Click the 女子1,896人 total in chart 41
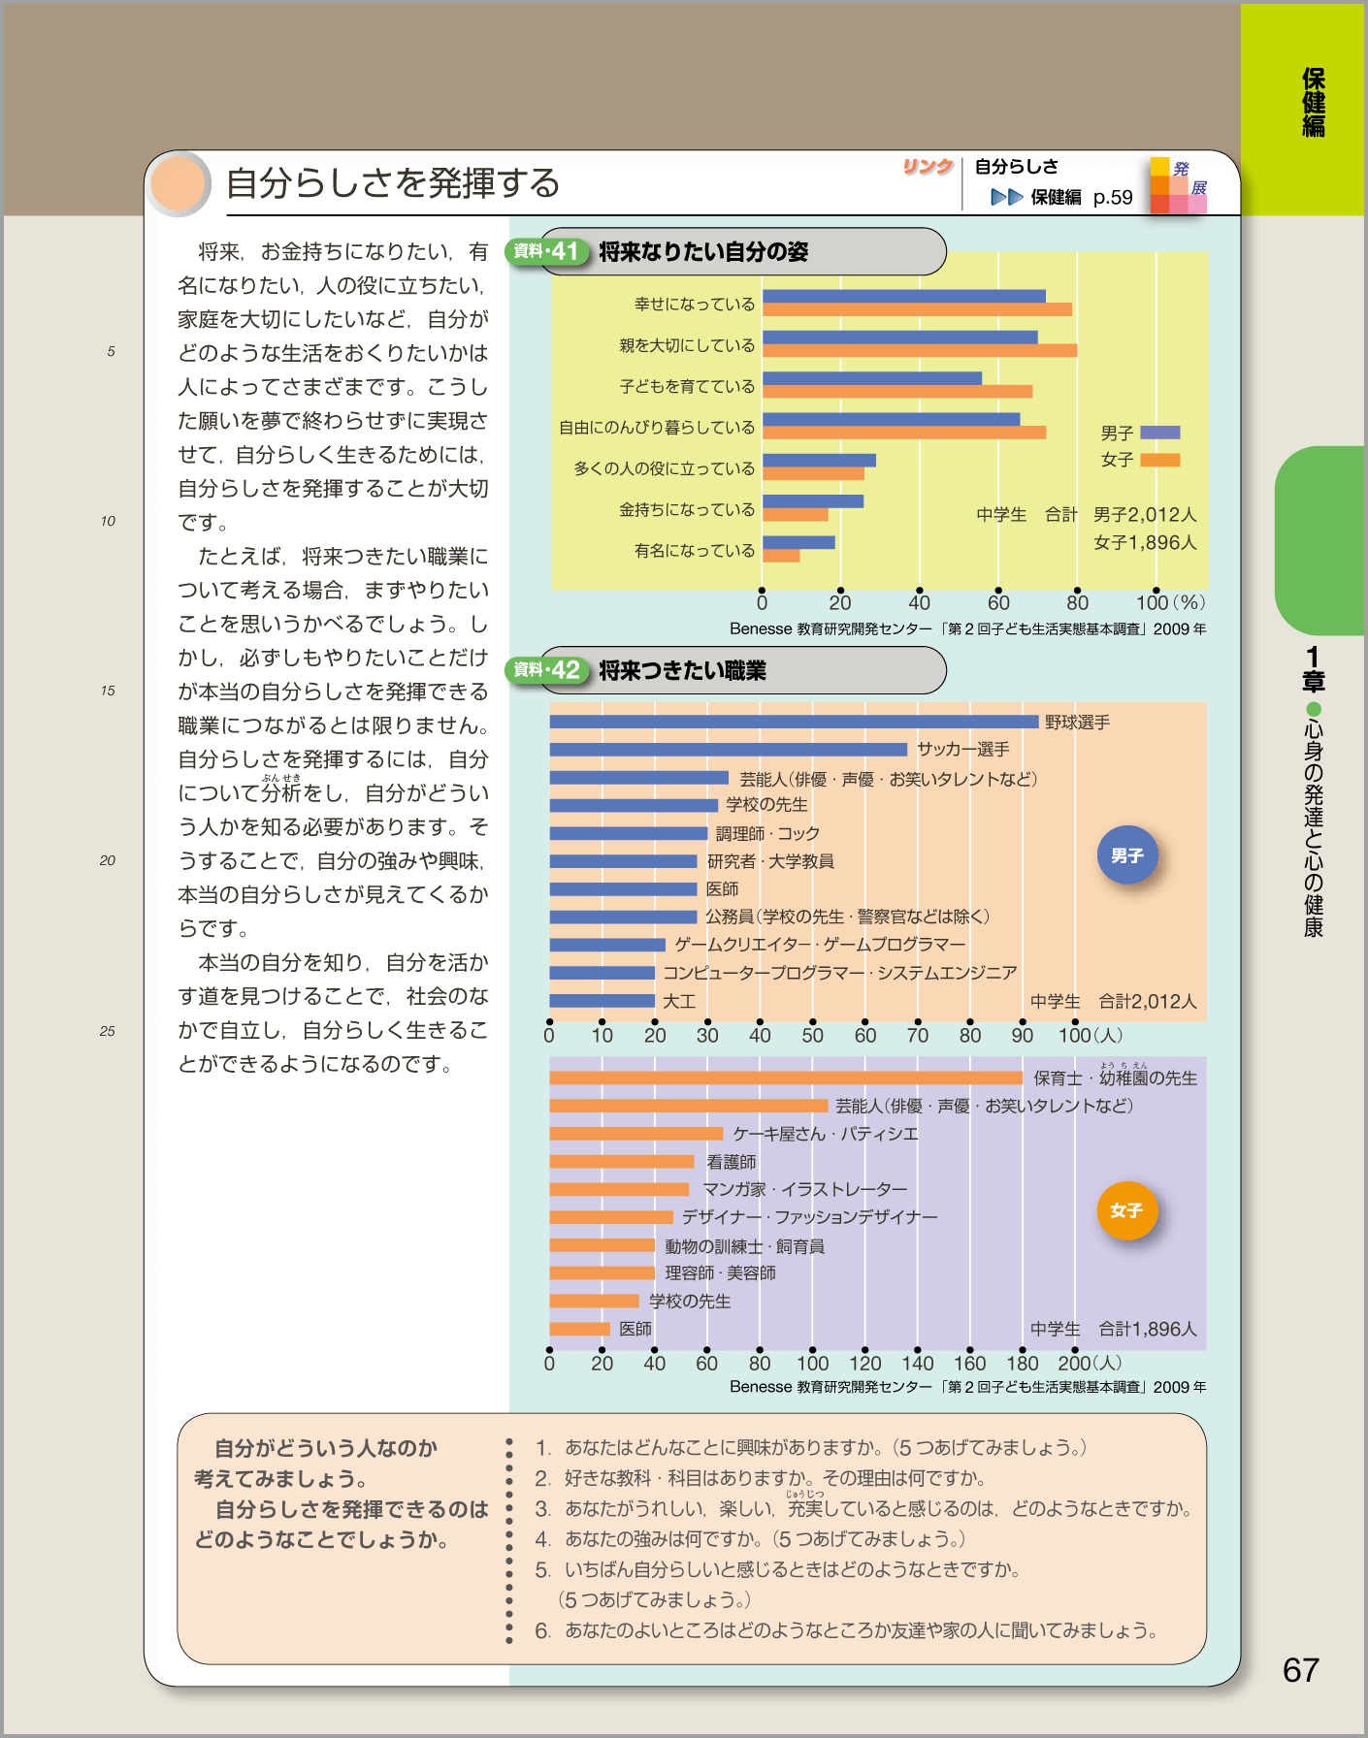This screenshot has height=1738, width=1368. (1145, 543)
